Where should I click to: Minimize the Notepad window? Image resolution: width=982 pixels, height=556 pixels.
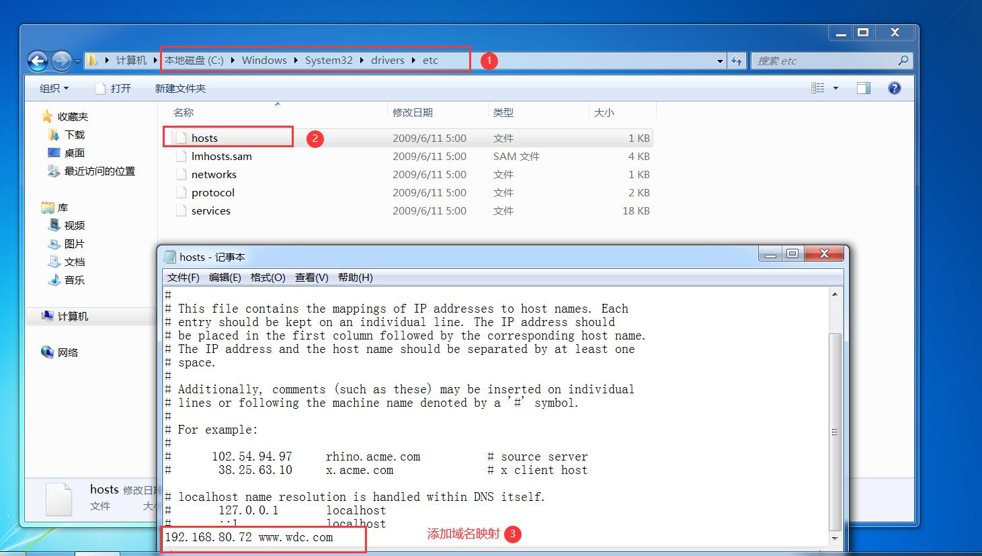tap(771, 254)
